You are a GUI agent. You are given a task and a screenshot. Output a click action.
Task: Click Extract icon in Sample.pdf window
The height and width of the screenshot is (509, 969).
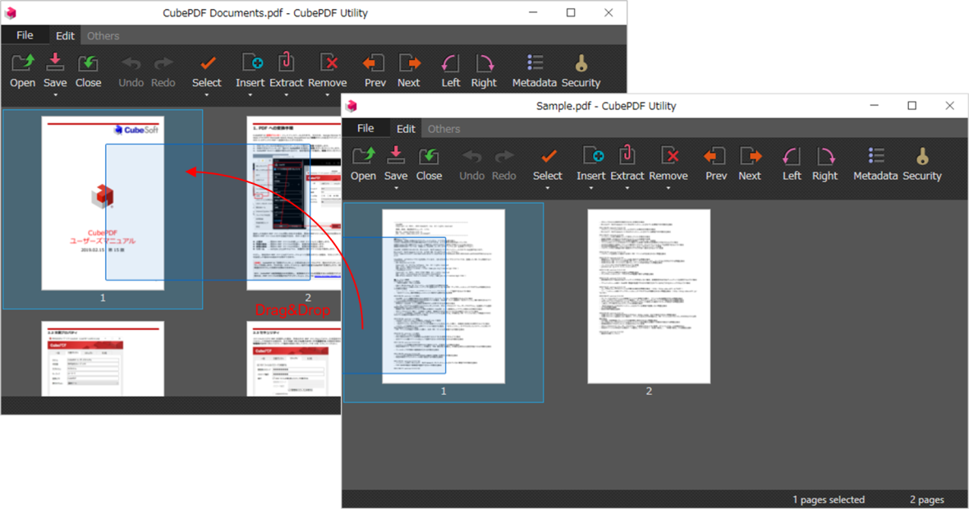[627, 155]
